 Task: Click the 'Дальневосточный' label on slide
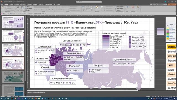[x=123, y=59]
